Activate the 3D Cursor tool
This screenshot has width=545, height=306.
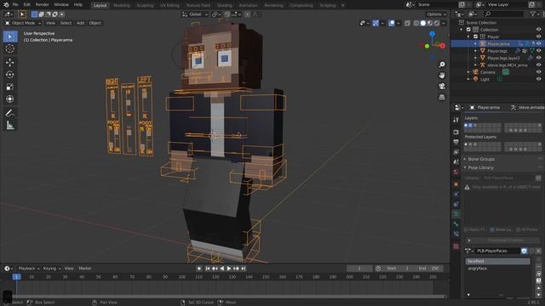pyautogui.click(x=10, y=48)
